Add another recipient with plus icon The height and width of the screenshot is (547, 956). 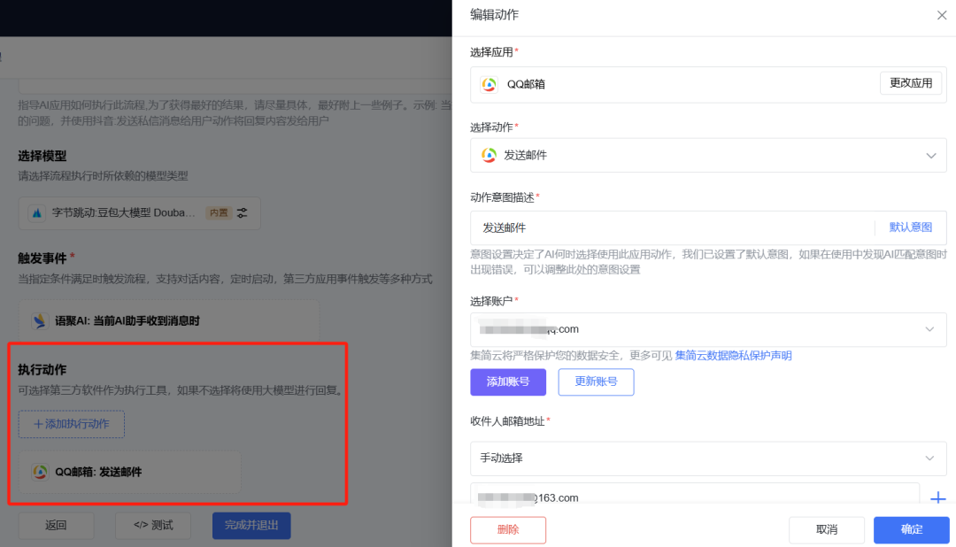[x=937, y=497]
